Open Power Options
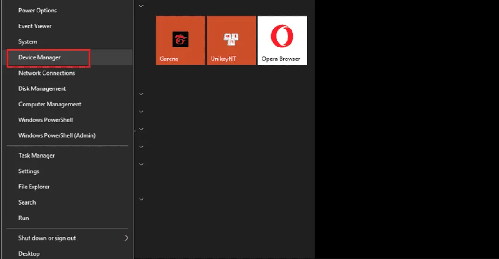This screenshot has height=259, width=499. pos(37,11)
